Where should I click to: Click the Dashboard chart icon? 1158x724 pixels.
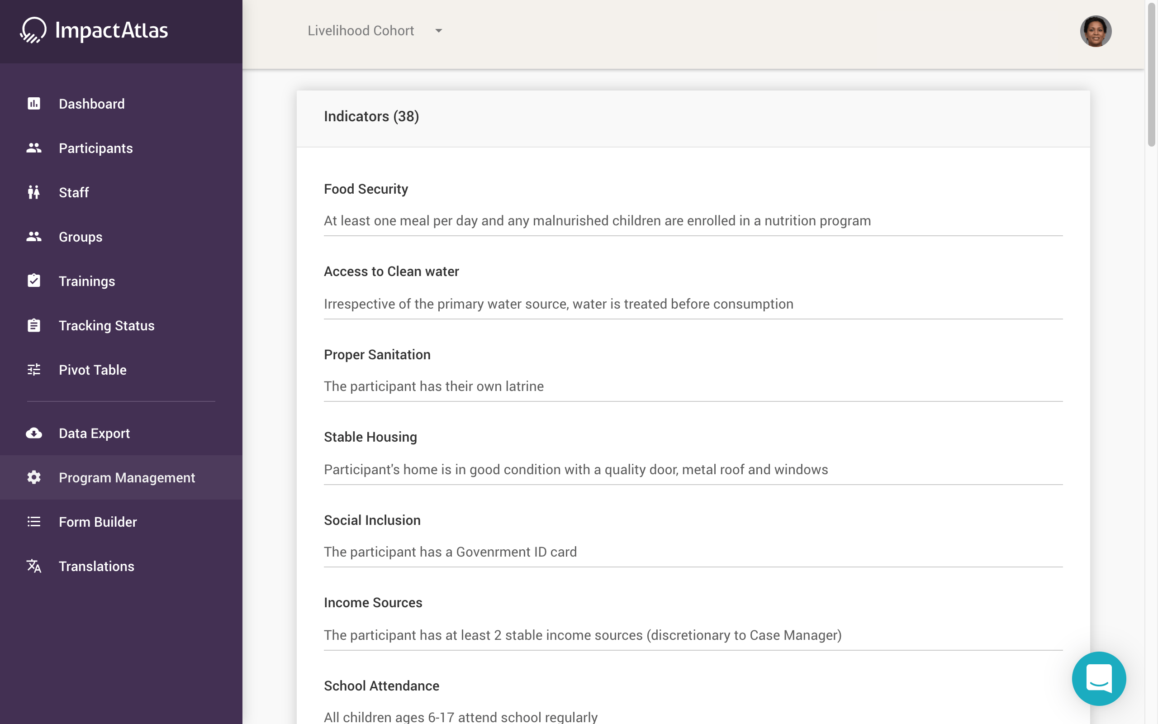click(x=34, y=104)
